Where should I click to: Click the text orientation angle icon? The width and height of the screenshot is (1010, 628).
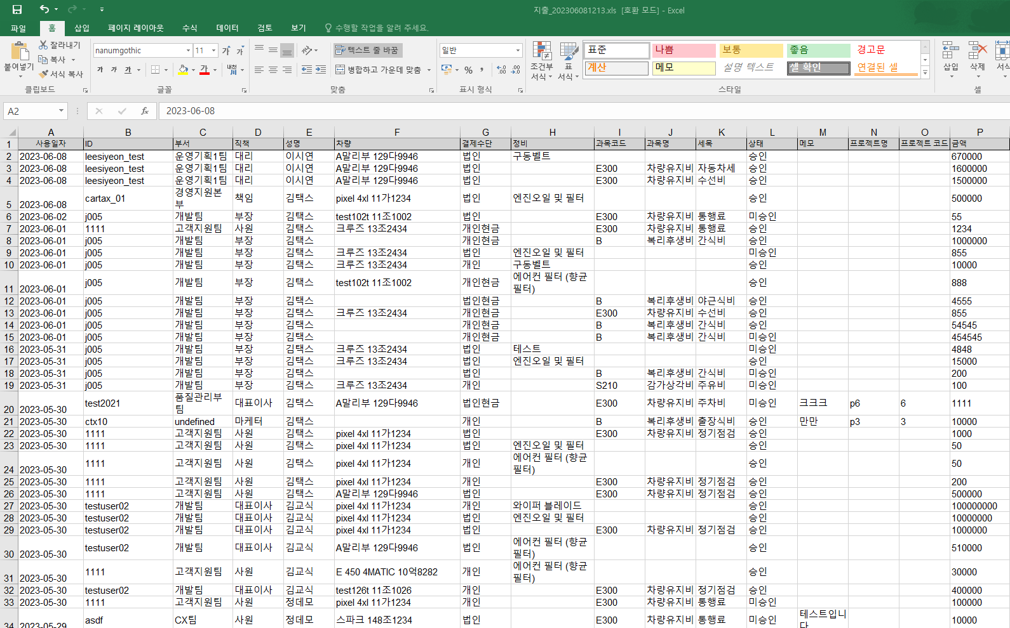tap(307, 50)
